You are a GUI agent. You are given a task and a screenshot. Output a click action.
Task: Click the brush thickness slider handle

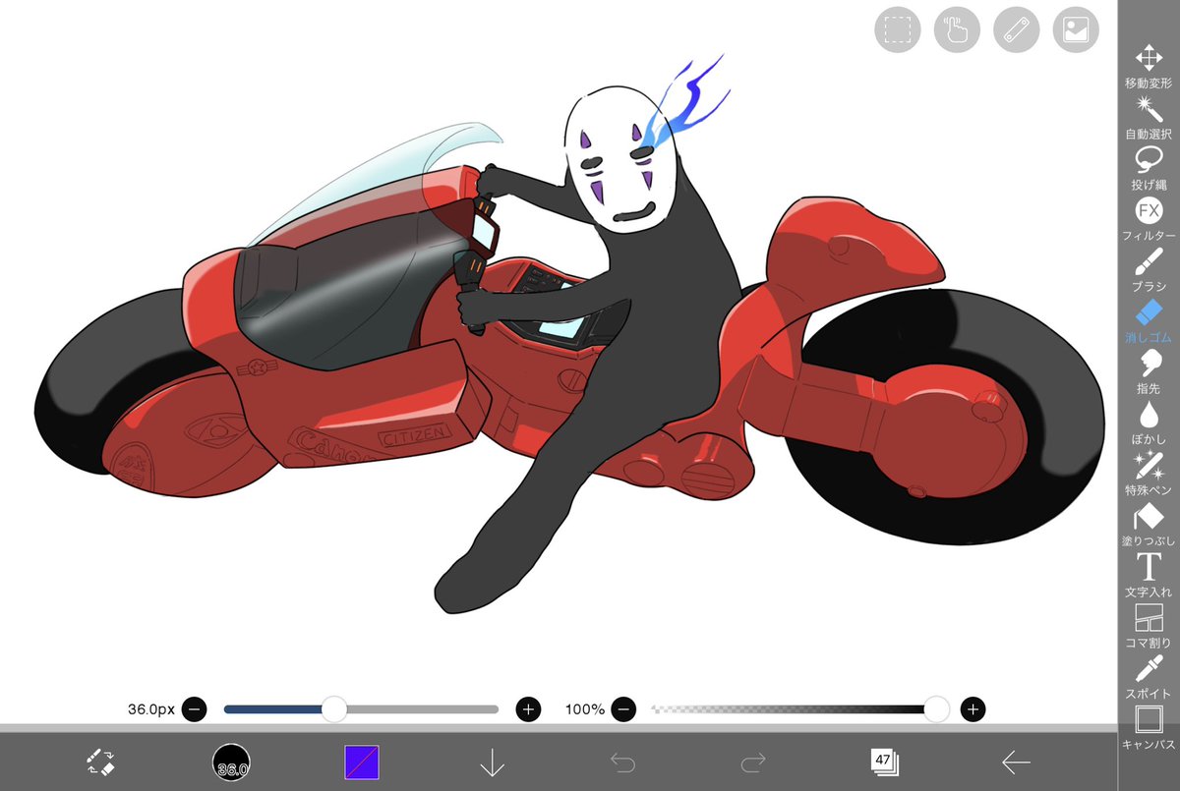334,708
